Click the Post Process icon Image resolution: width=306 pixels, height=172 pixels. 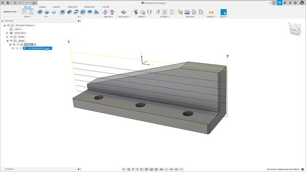point(172,12)
